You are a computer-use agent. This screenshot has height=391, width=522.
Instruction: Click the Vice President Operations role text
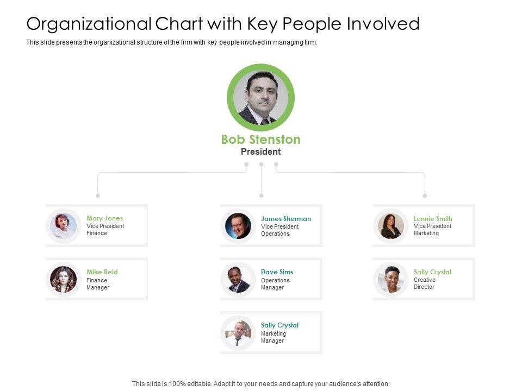(279, 230)
